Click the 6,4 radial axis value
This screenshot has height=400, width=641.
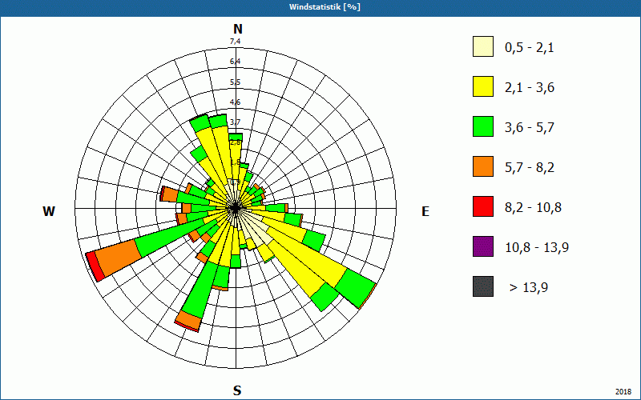click(x=235, y=62)
